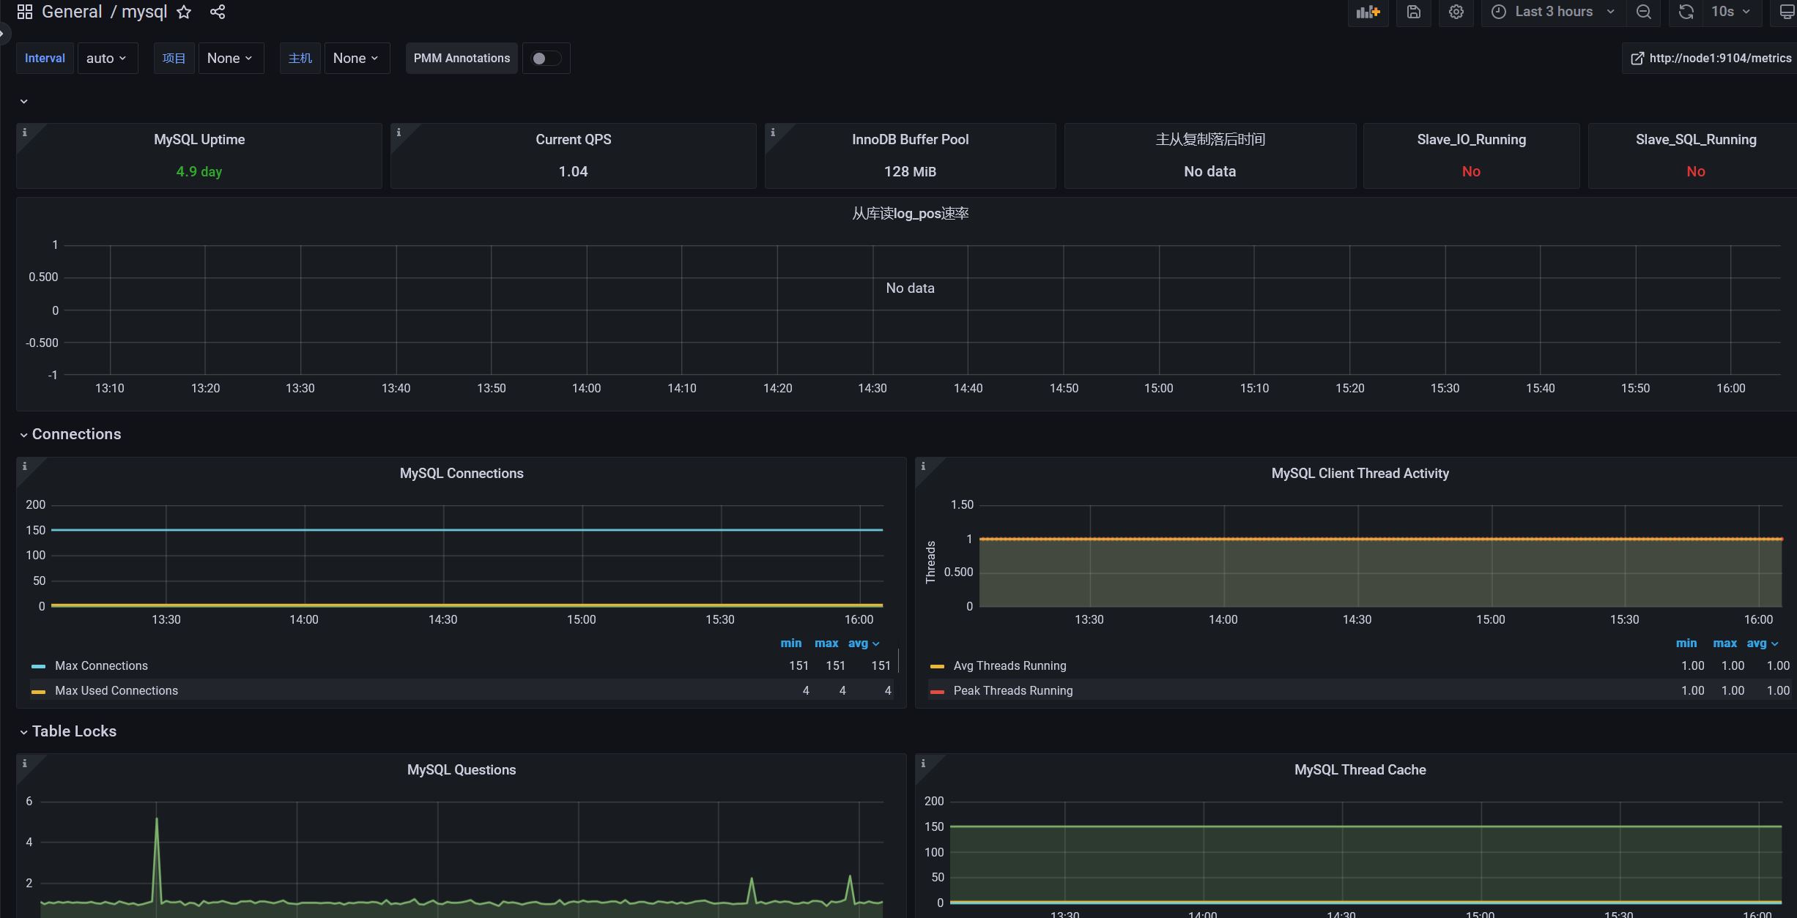Collapse the Connections row
The width and height of the screenshot is (1797, 918).
76,434
